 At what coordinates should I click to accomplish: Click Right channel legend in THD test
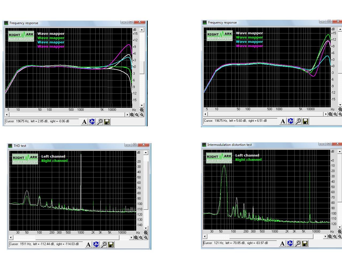[x=54, y=161]
